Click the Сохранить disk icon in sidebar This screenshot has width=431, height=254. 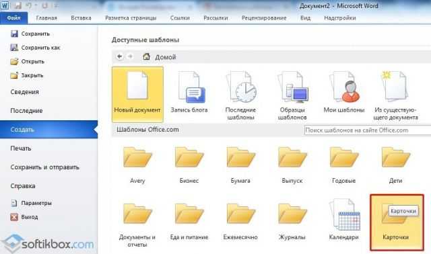tap(14, 34)
